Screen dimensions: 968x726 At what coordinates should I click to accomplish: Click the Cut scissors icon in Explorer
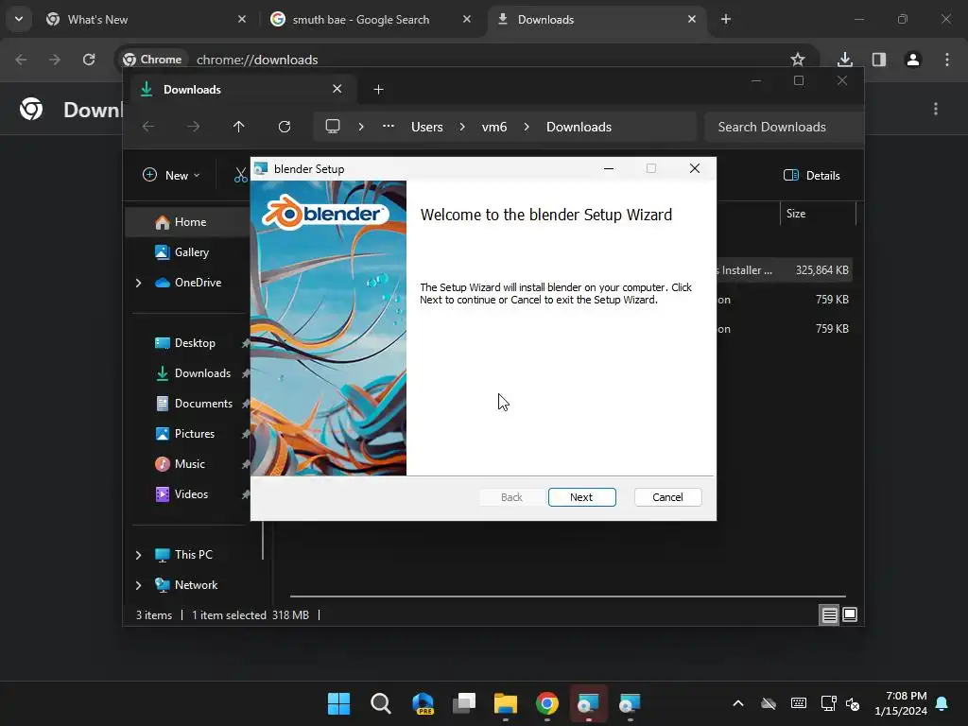tap(241, 175)
